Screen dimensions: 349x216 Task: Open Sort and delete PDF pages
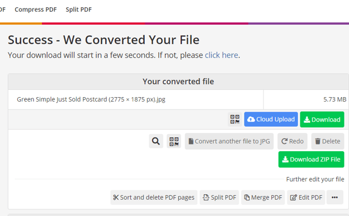coord(154,198)
